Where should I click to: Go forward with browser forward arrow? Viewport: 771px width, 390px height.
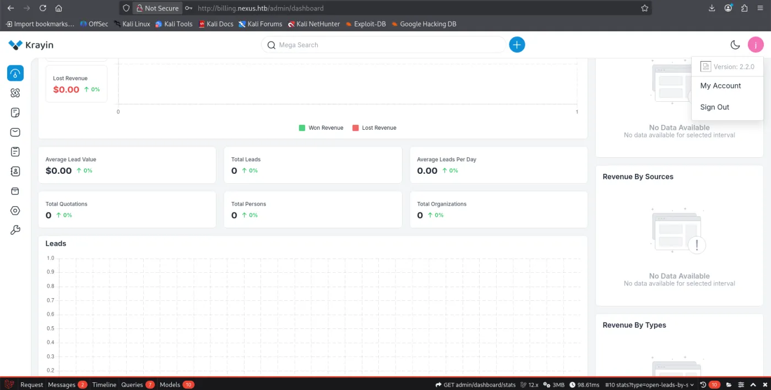26,8
